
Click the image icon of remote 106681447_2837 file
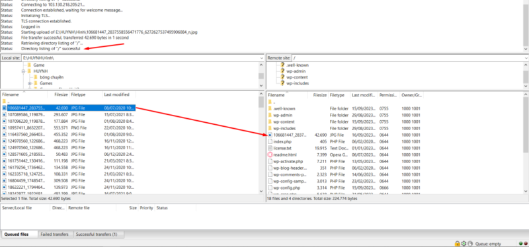pos(270,135)
